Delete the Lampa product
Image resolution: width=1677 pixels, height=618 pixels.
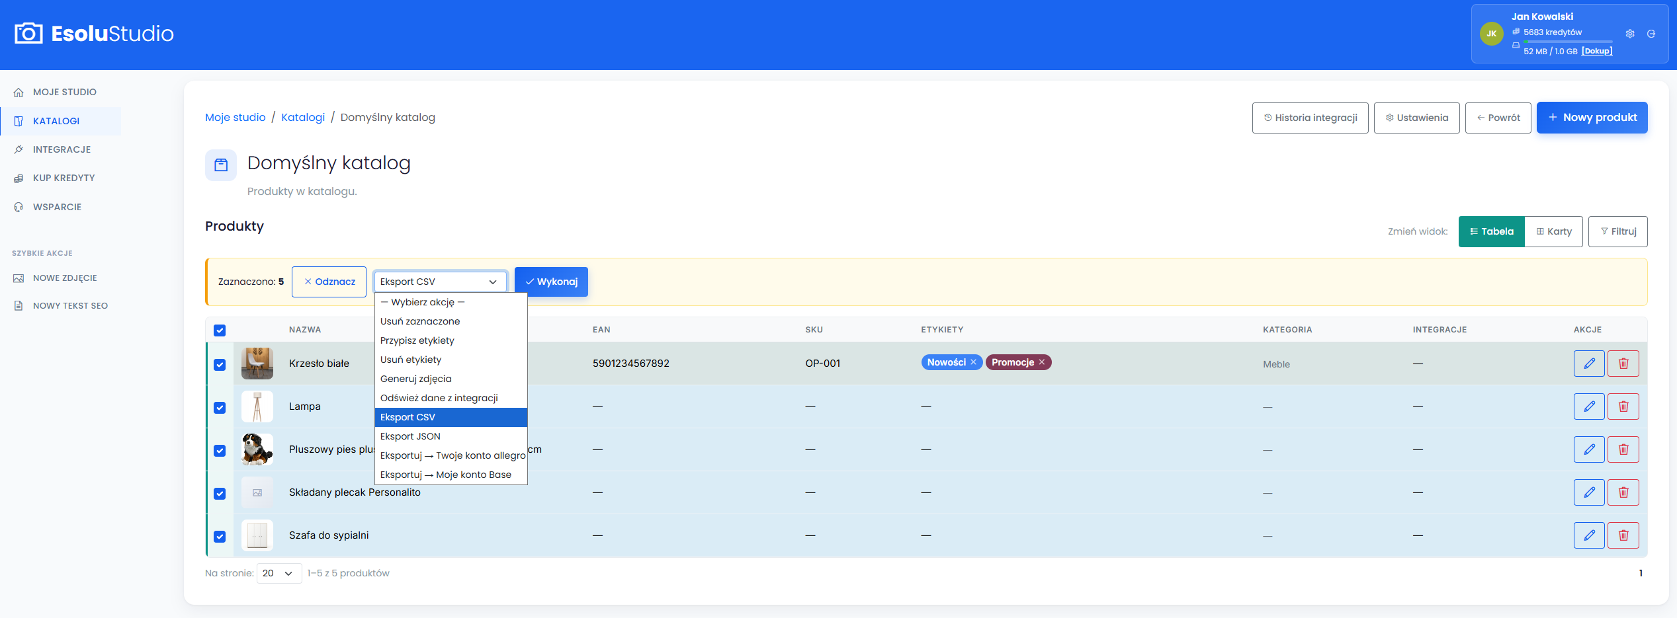point(1623,406)
